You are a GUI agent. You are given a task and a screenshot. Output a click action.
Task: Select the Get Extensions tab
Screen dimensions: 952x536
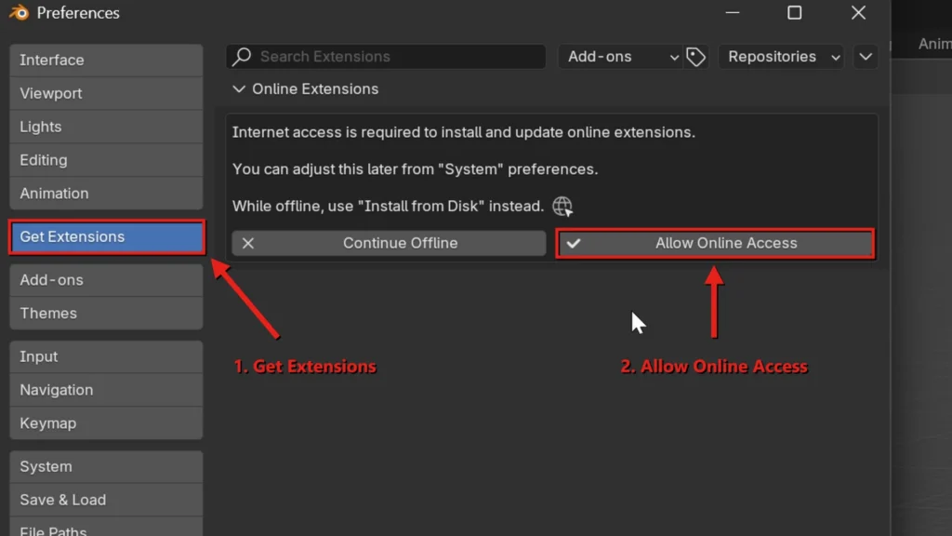pyautogui.click(x=106, y=237)
